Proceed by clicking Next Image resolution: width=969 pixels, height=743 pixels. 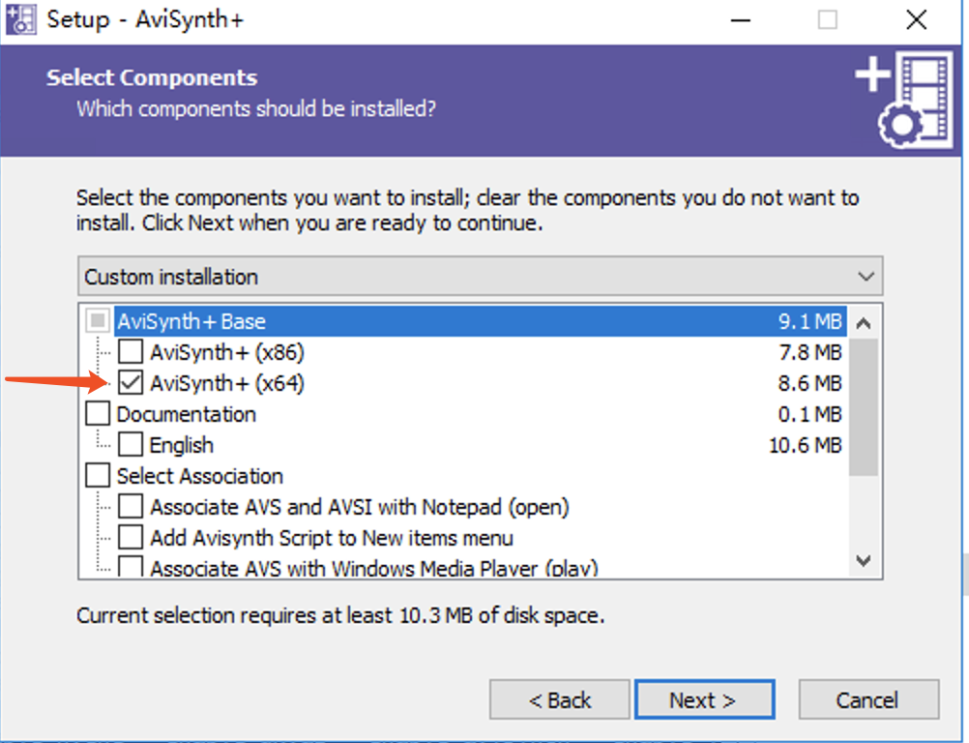(705, 699)
